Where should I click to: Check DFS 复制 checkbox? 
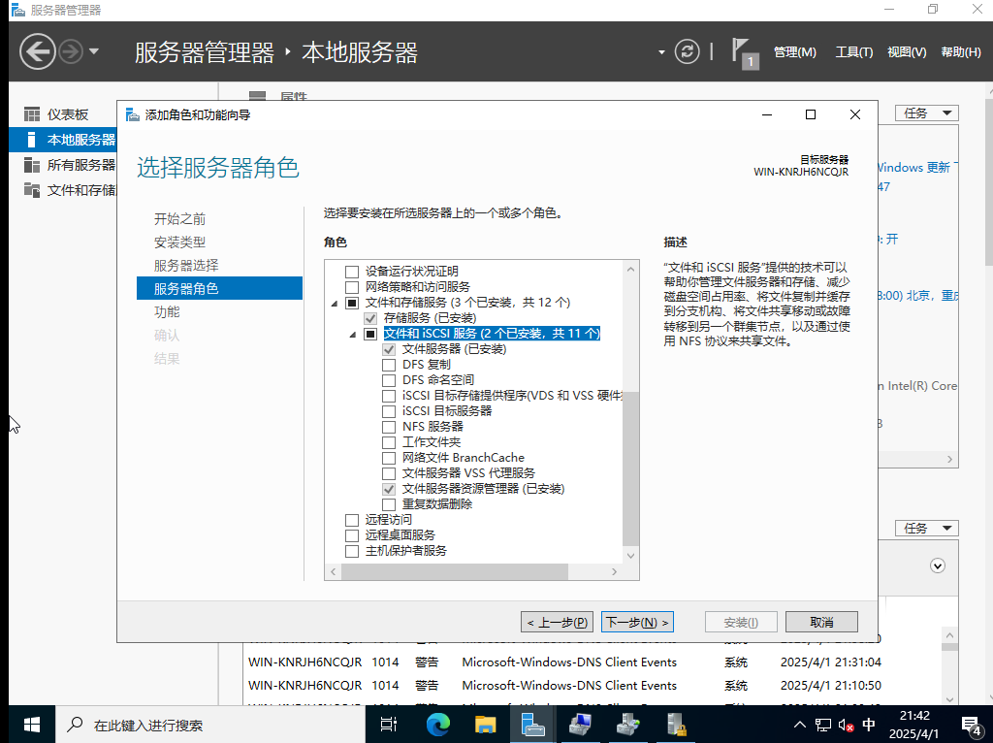(389, 365)
